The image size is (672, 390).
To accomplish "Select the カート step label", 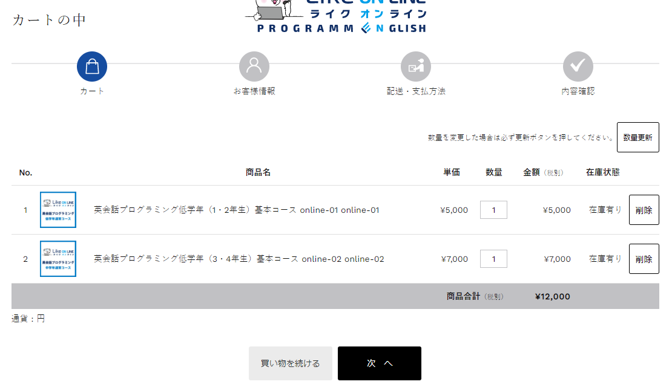I will point(92,91).
